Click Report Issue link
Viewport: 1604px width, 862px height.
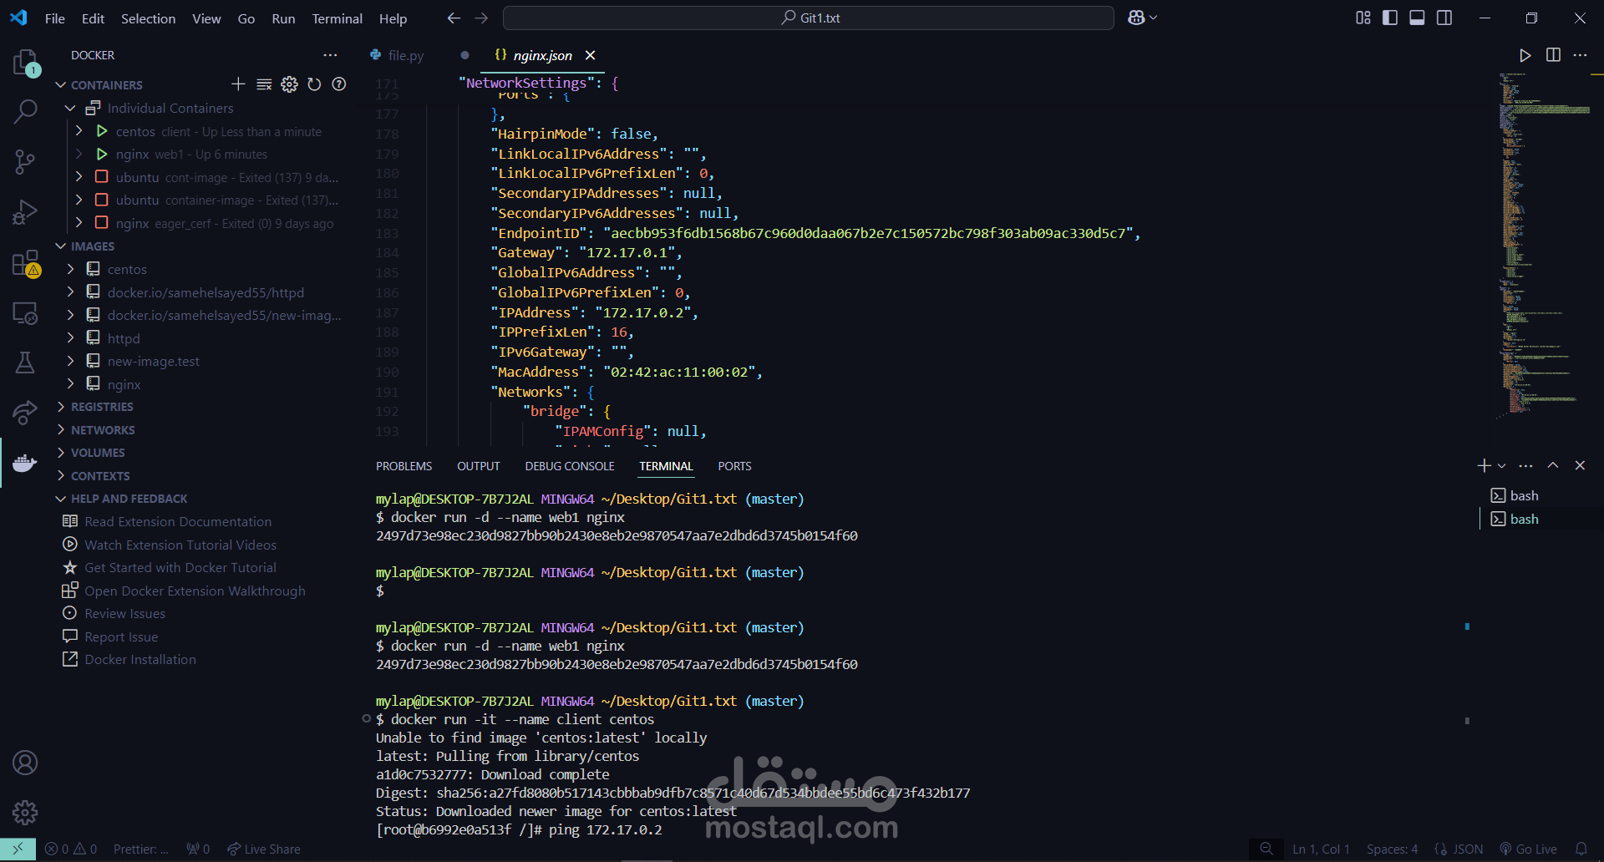121,636
